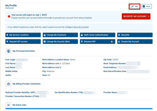Viewport: 157px width, 111px height.
Task: Click the My Billing Provider Credentials icon
Action: (x=9, y=84)
